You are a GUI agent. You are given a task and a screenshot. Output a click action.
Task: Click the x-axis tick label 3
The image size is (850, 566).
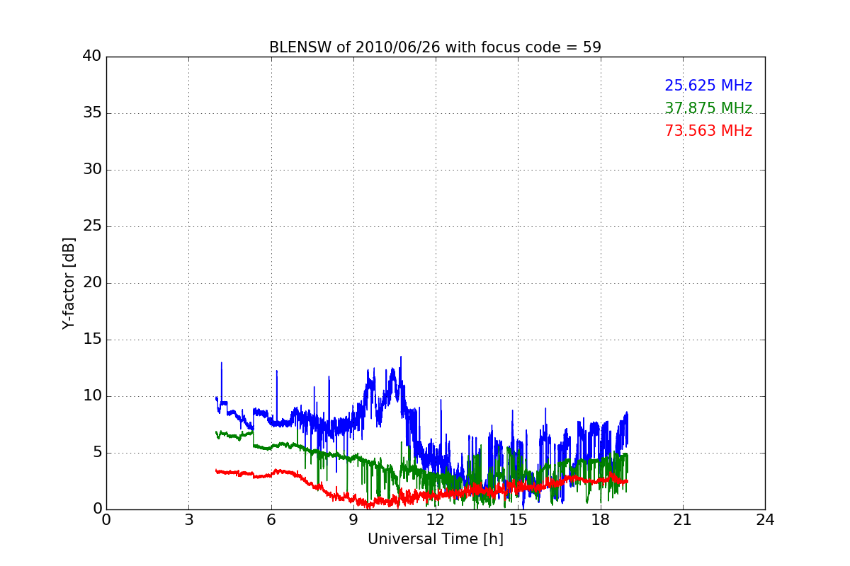click(x=188, y=520)
